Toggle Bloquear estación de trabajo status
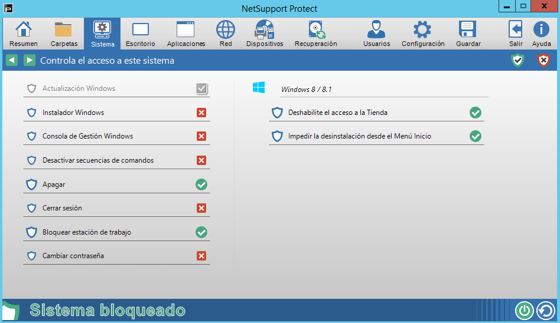The image size is (560, 323). click(201, 232)
